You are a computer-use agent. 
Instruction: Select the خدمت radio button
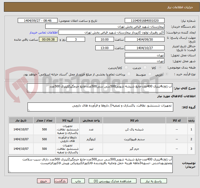pos(145,67)
